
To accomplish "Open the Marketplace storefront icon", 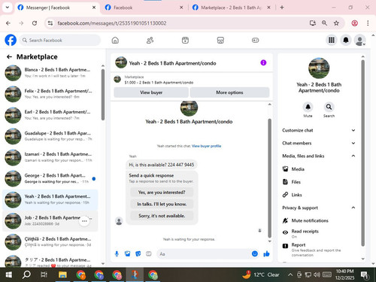I will [220, 40].
